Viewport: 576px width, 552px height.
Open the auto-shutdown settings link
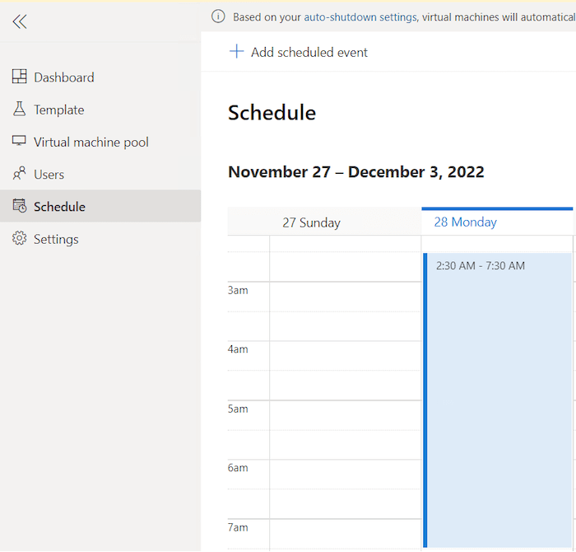pyautogui.click(x=360, y=17)
